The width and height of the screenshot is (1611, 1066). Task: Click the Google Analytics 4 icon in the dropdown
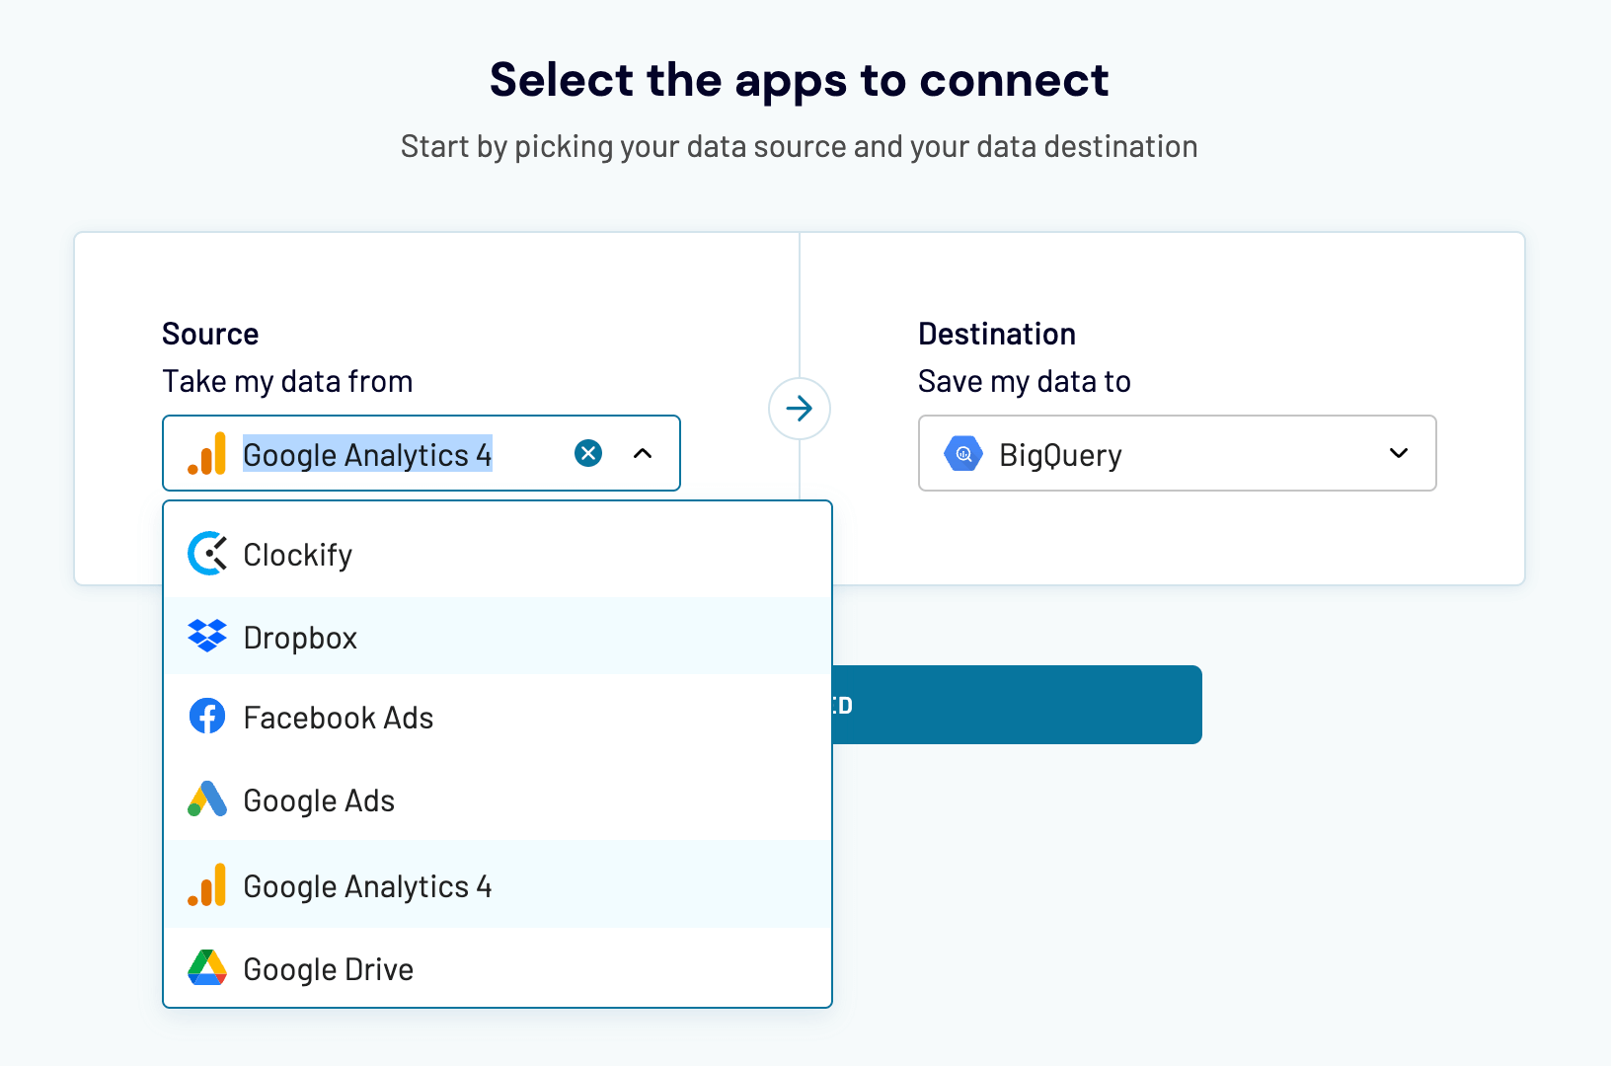click(x=206, y=885)
